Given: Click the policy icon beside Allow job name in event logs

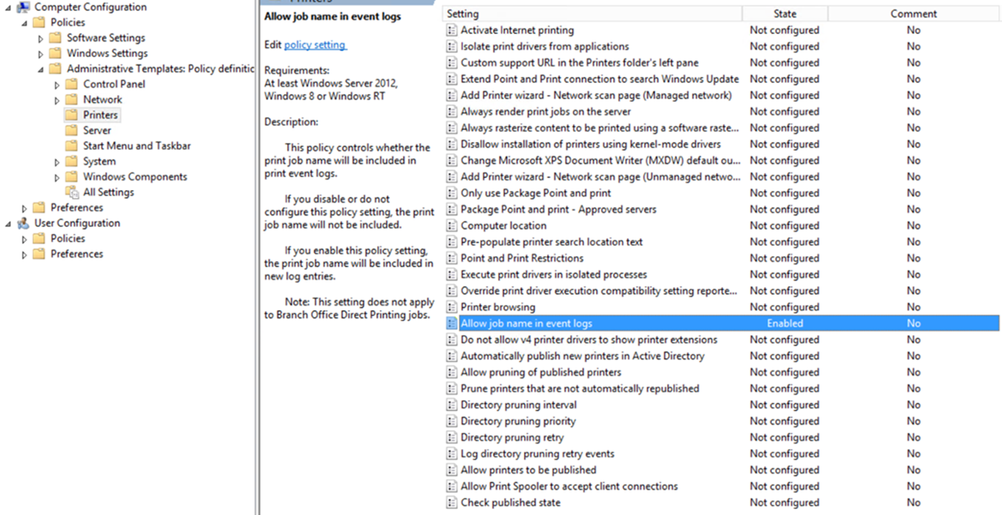Looking at the screenshot, I should [x=451, y=324].
